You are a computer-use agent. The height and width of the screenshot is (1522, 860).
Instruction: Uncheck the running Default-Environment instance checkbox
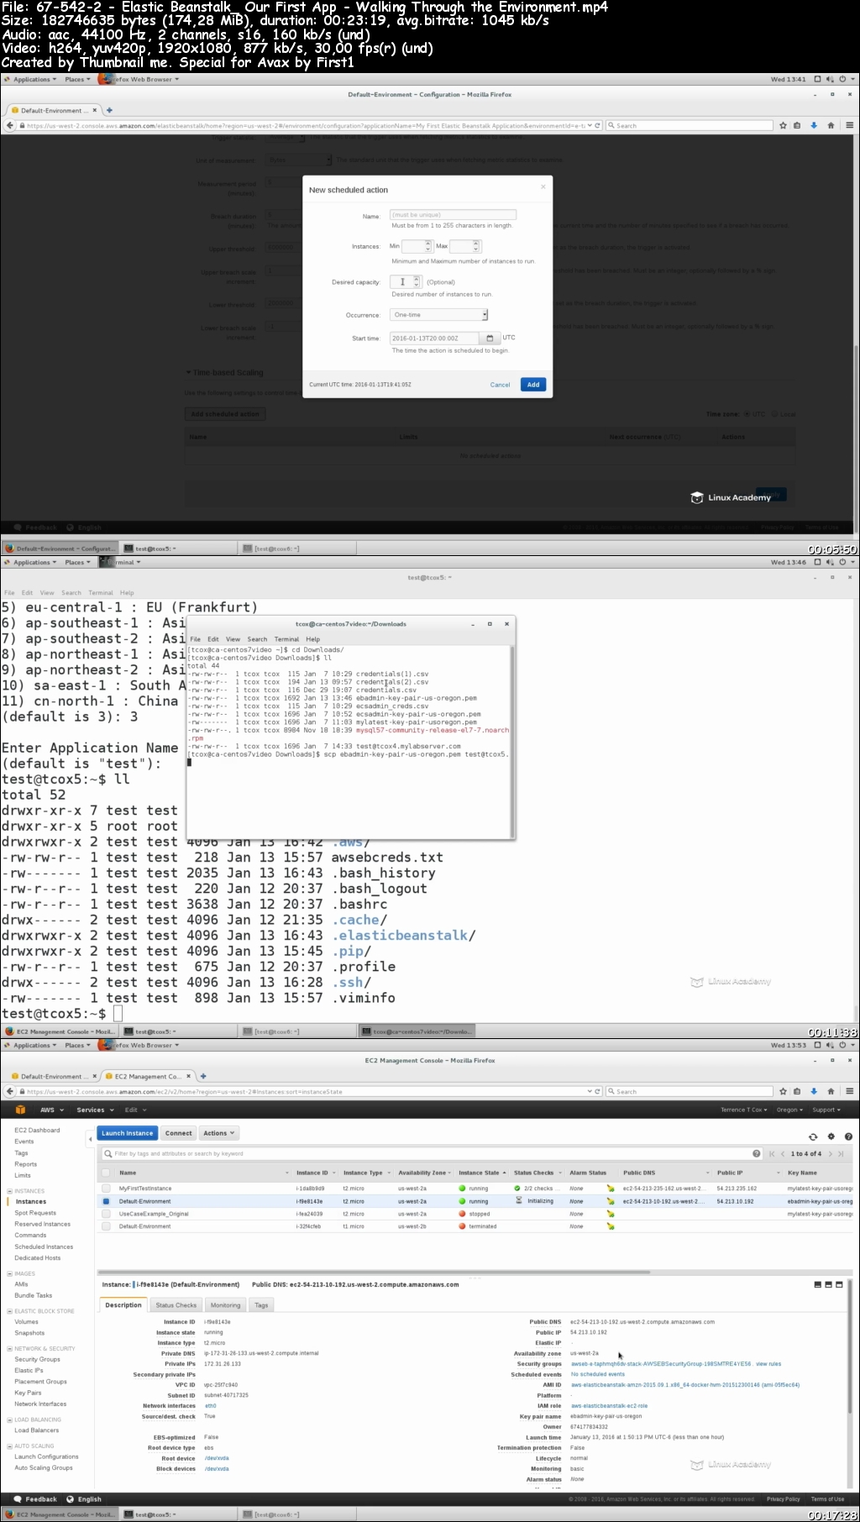(x=106, y=1201)
